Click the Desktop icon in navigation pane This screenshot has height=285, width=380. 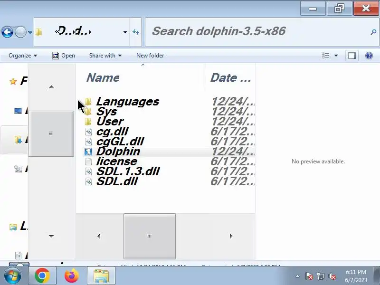pos(18,111)
